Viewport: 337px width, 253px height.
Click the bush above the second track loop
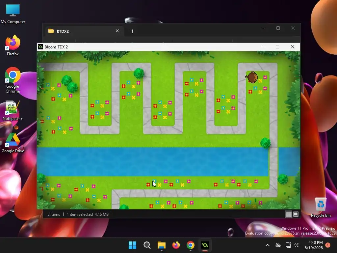tap(139, 73)
